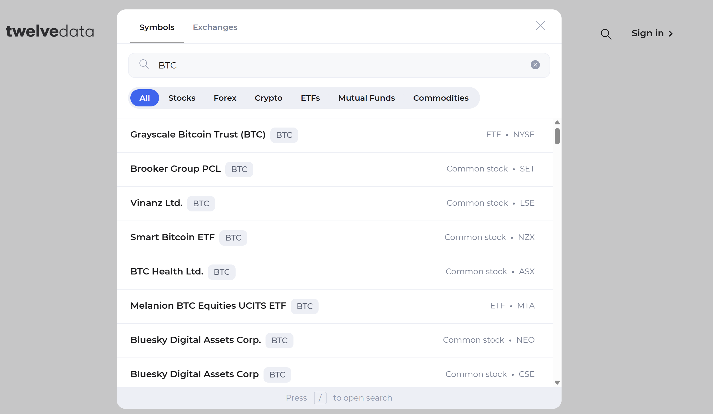
Task: Filter results by Crypto
Action: [x=268, y=98]
